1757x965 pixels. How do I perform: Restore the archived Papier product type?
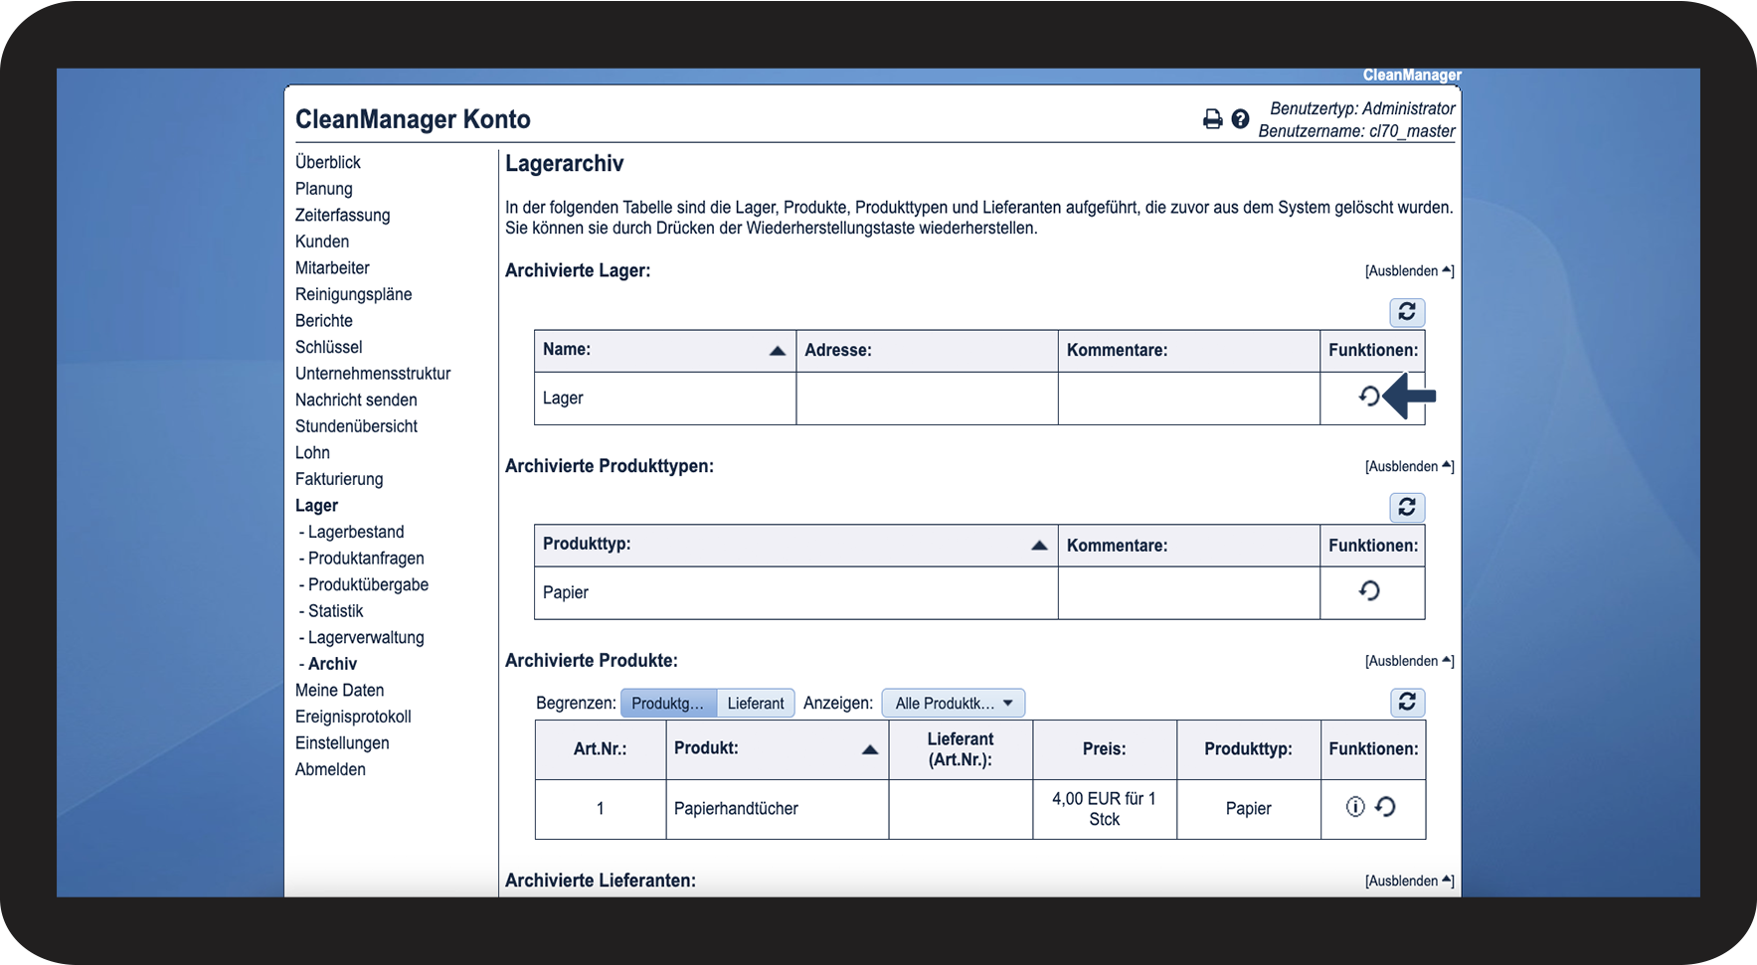coord(1369,591)
